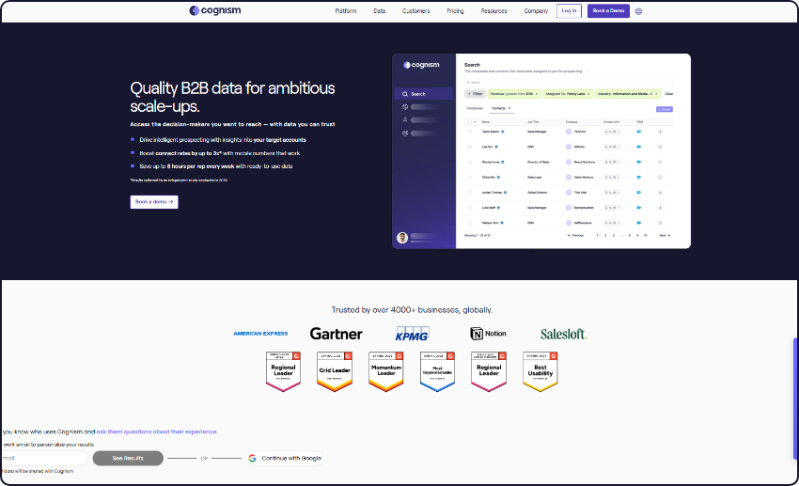Click the white Book a demo button
The width and height of the screenshot is (799, 486).
pyautogui.click(x=154, y=202)
